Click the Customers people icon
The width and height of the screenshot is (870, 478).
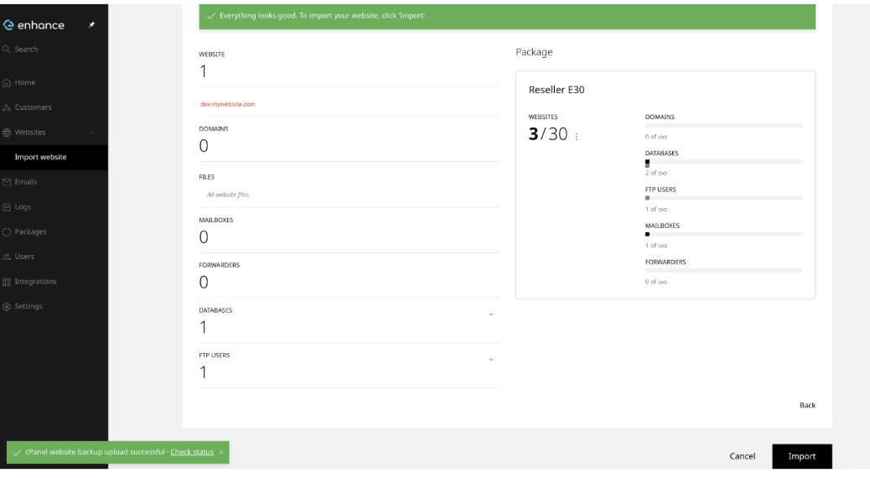click(7, 107)
